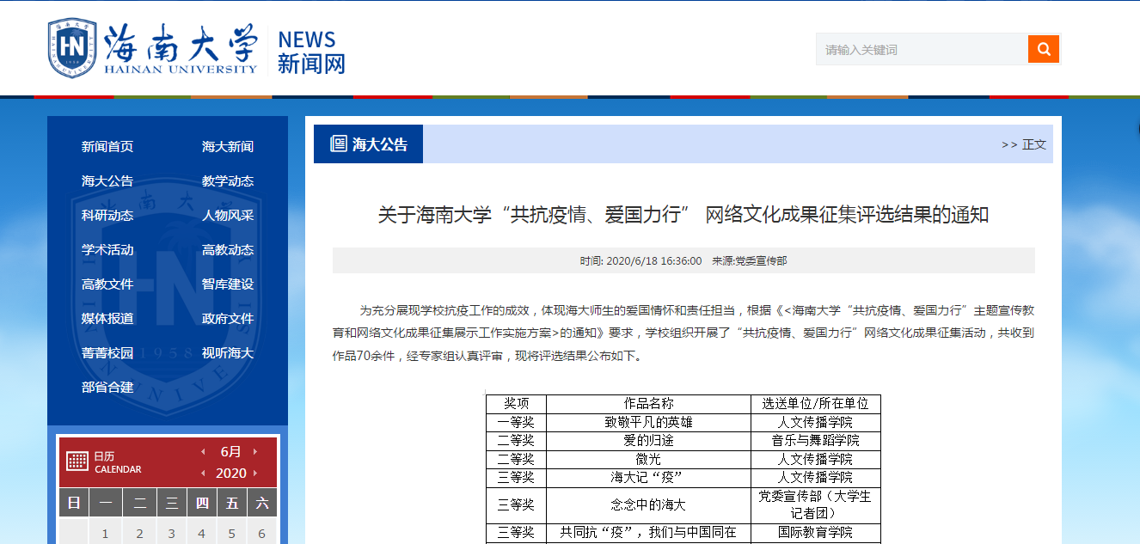The height and width of the screenshot is (544, 1140).
Task: Open 媒体报道 from the sidebar
Action: [107, 319]
